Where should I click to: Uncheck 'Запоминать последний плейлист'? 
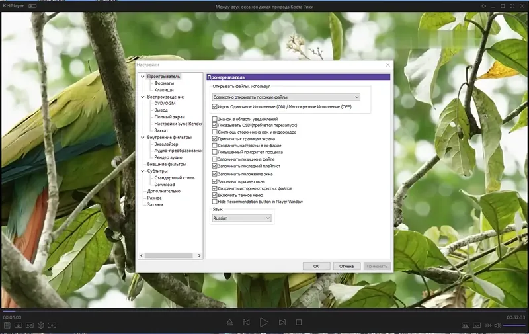[214, 166]
